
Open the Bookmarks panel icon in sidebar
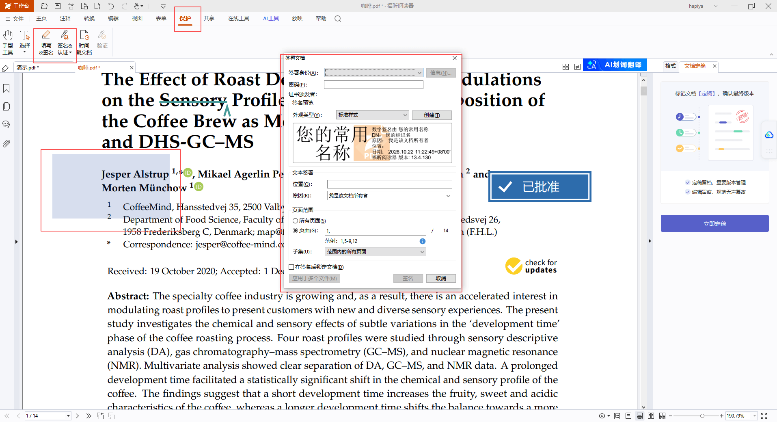(x=6, y=89)
